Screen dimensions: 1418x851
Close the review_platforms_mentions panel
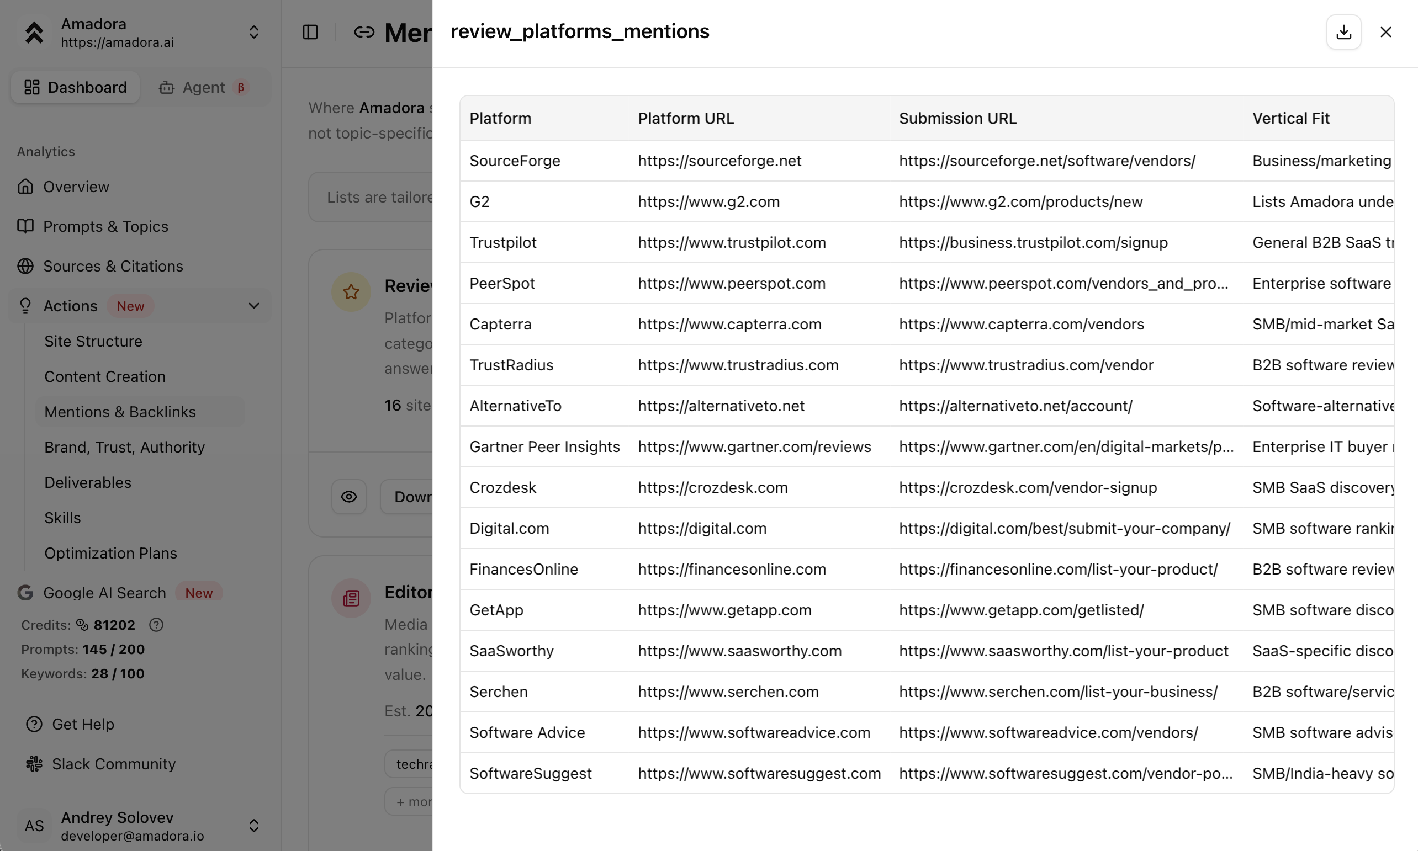click(1385, 32)
